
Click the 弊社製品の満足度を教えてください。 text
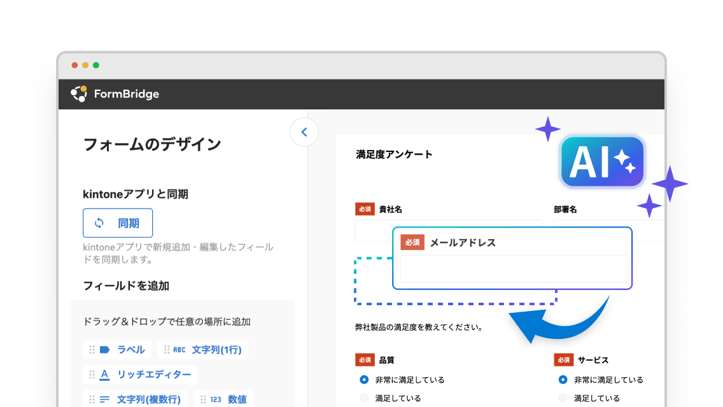point(419,328)
